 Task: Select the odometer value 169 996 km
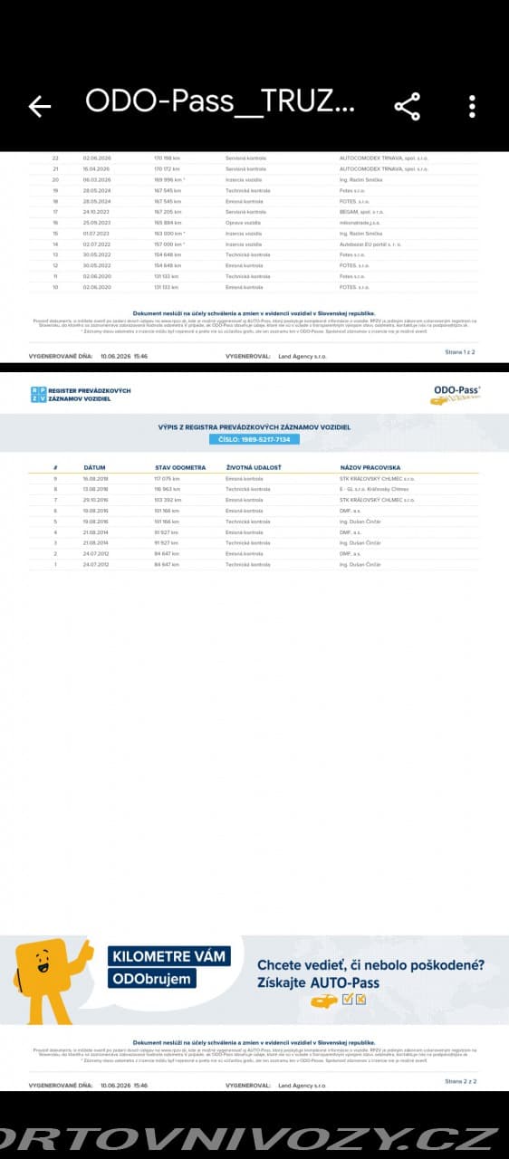[x=169, y=179]
